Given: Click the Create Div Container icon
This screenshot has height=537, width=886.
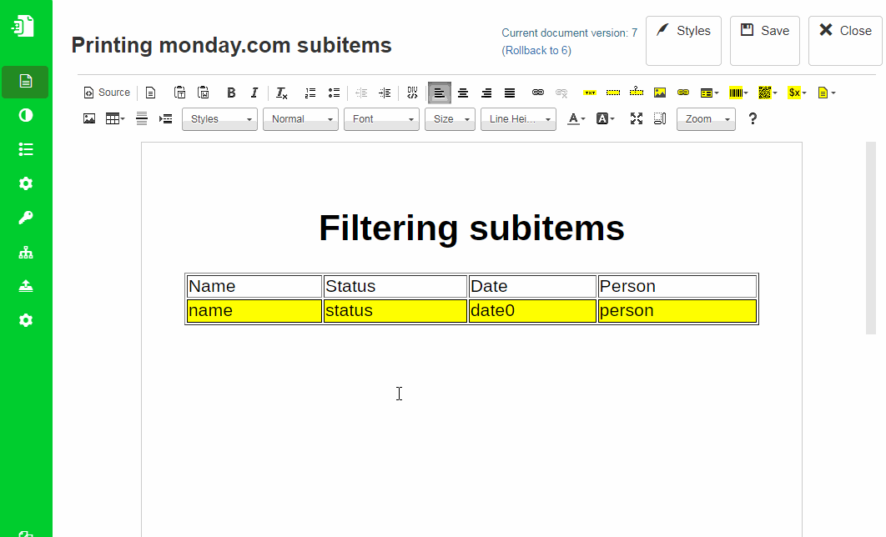Looking at the screenshot, I should [x=412, y=93].
